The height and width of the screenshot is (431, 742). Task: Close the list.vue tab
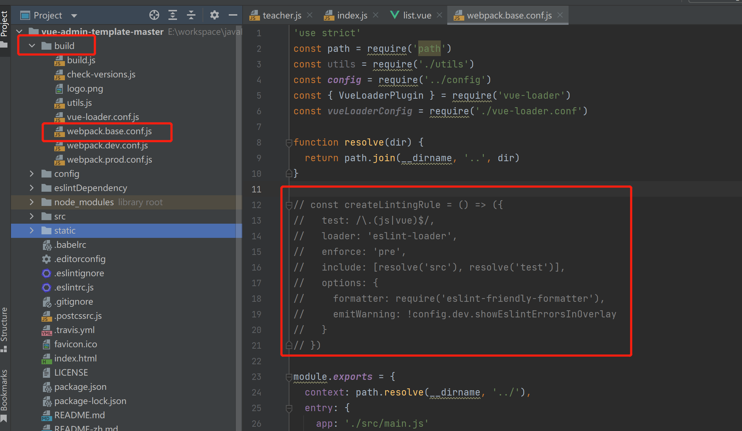[x=439, y=15]
